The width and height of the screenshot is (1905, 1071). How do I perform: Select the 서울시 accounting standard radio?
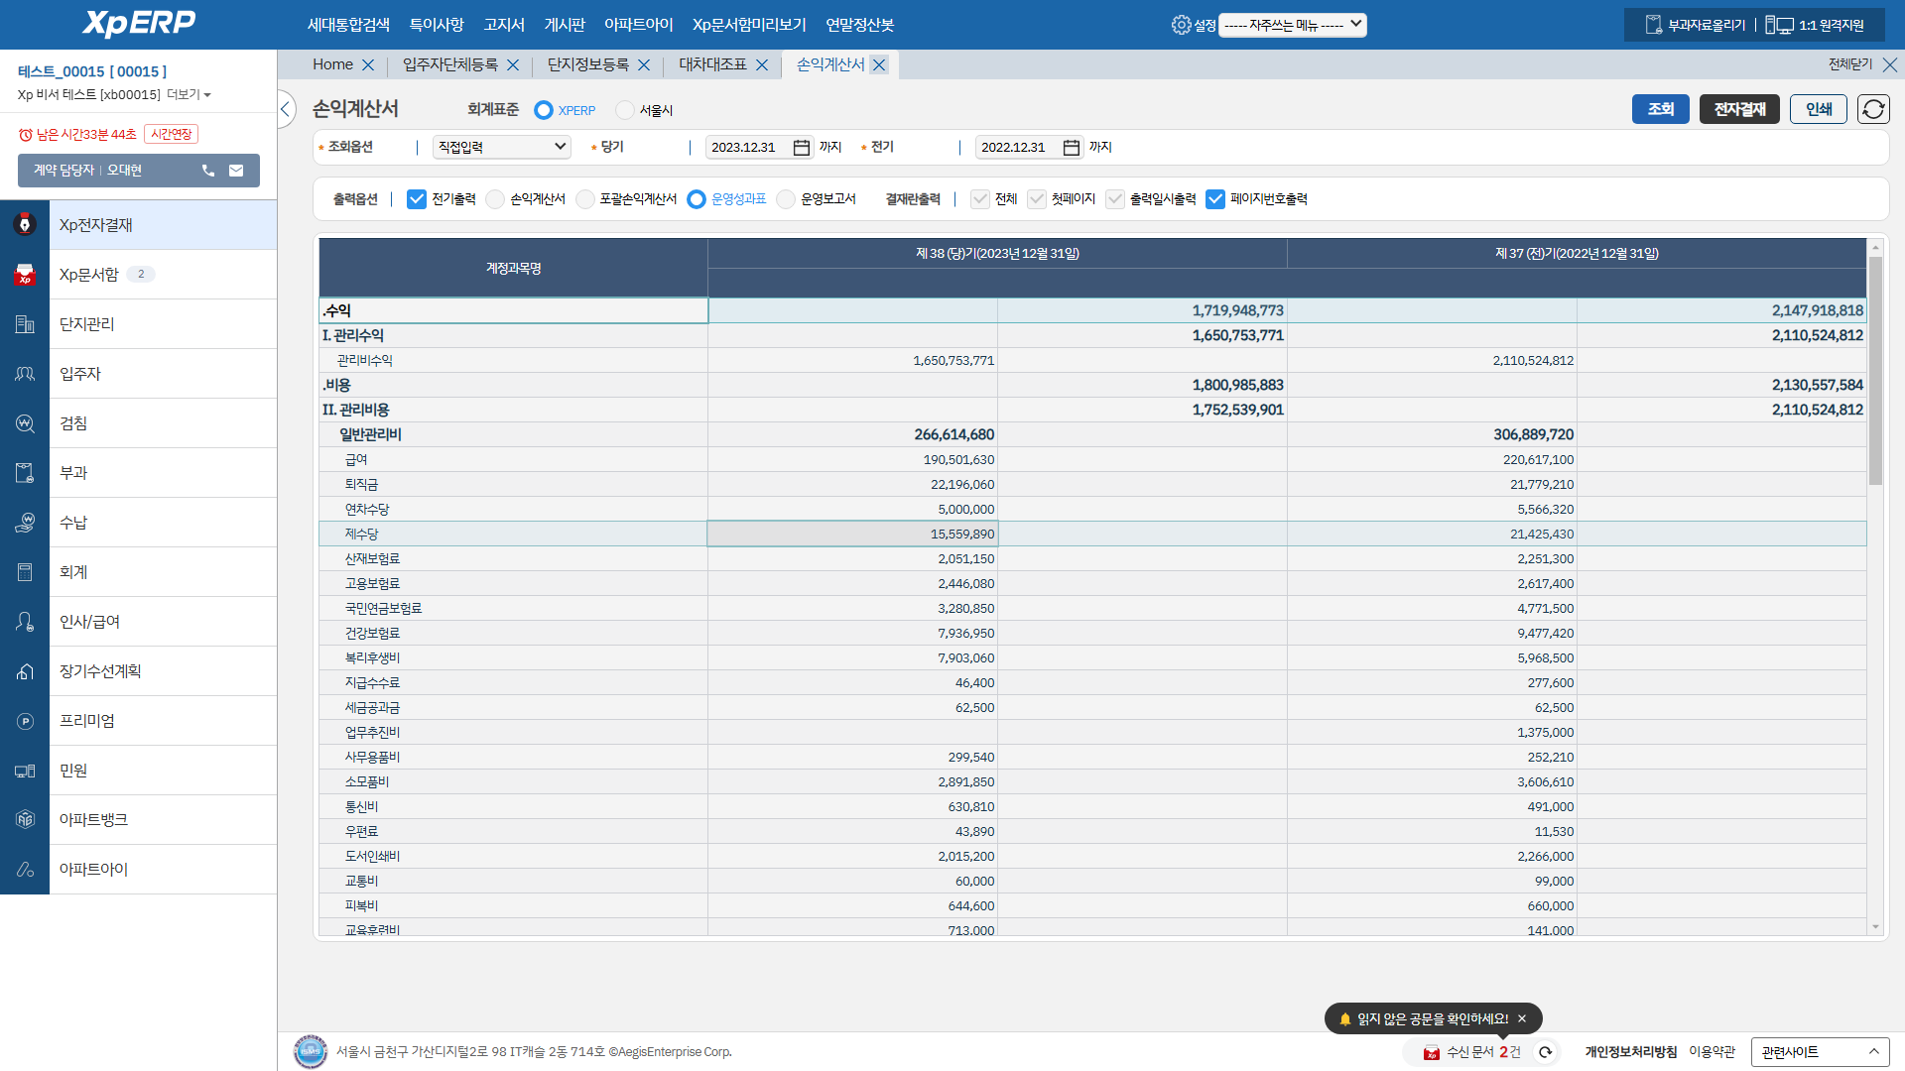(x=625, y=110)
